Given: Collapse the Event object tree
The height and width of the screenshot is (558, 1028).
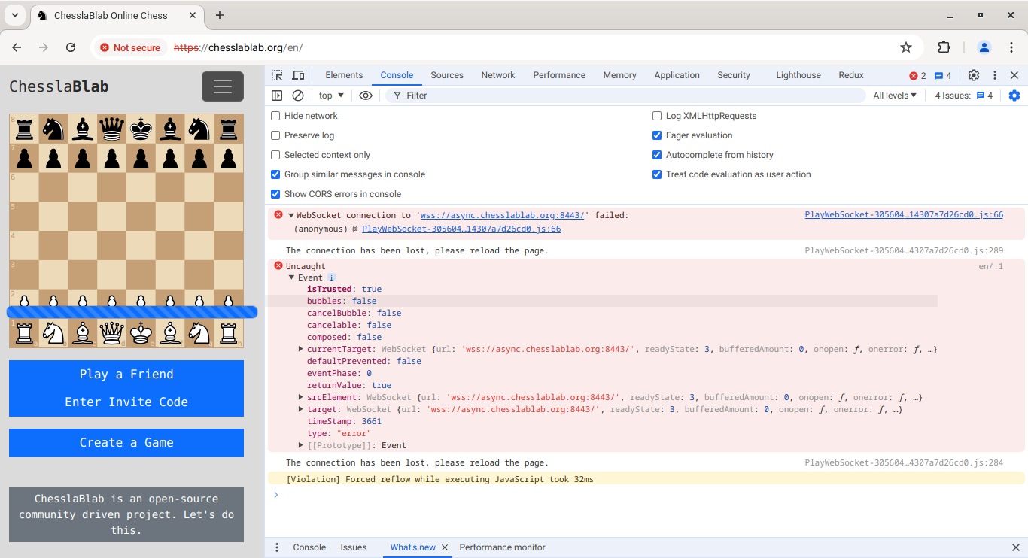Looking at the screenshot, I should [x=292, y=277].
